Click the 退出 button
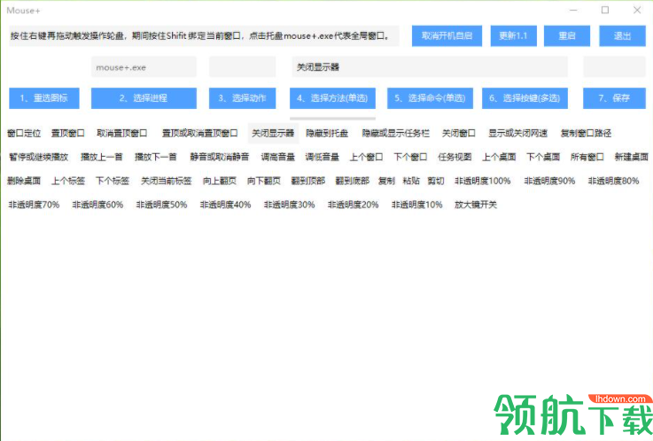The width and height of the screenshot is (653, 441). pos(622,35)
